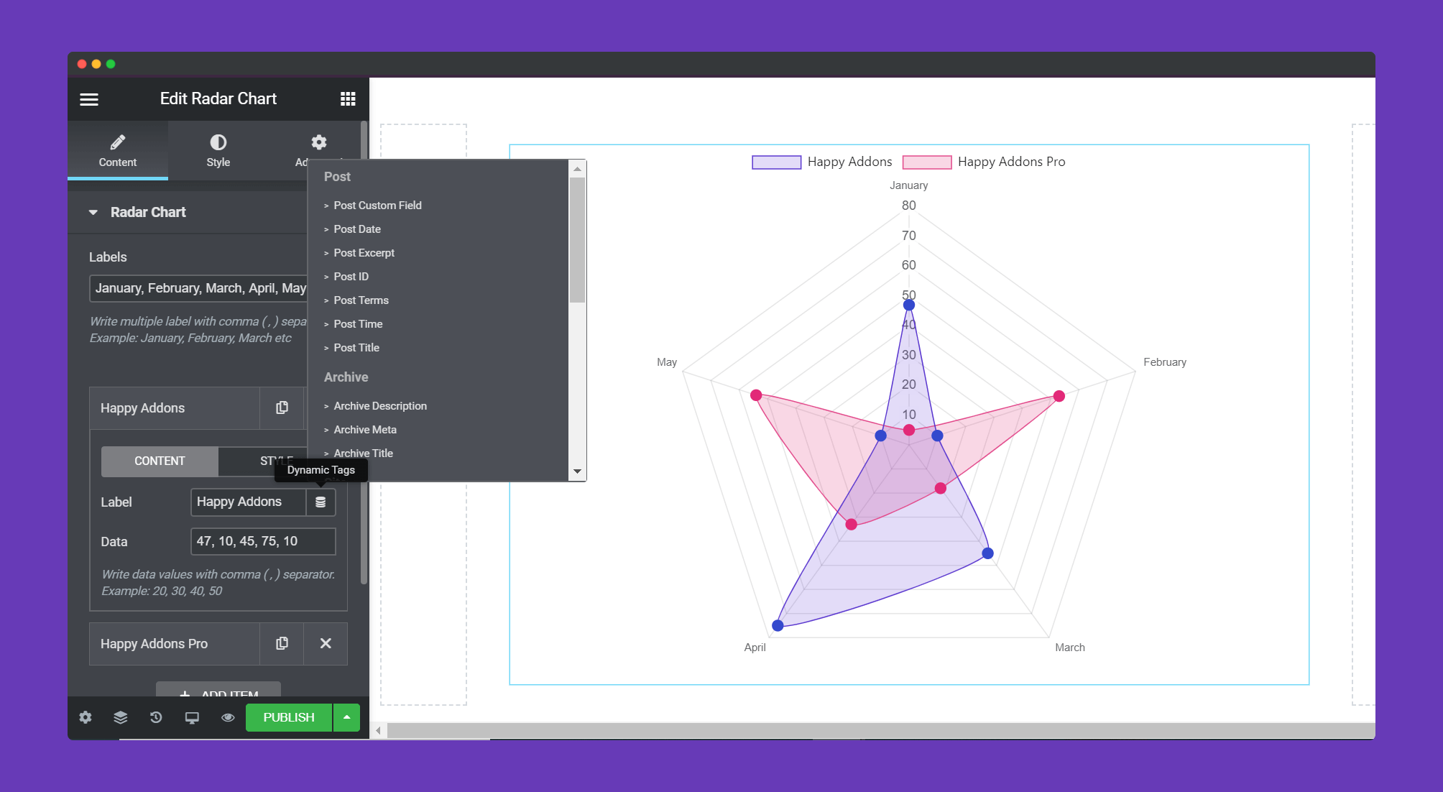Click the pink data point at May

(x=756, y=395)
